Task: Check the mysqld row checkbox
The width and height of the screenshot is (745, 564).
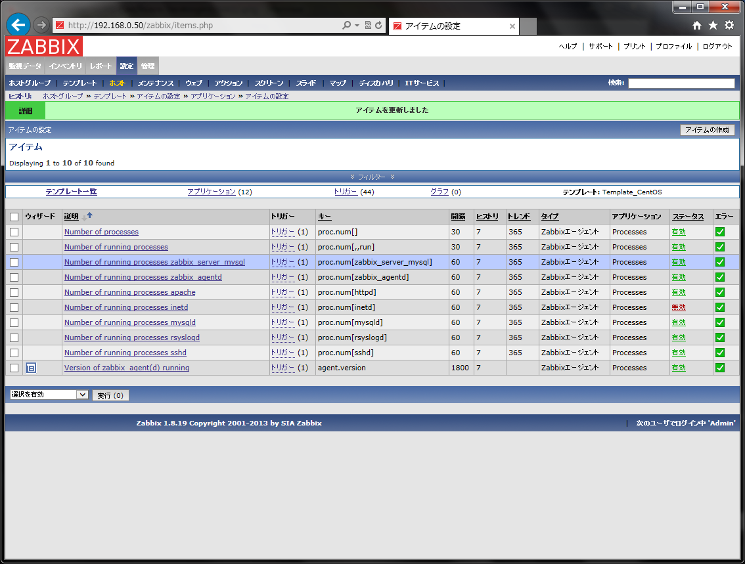Action: (14, 323)
